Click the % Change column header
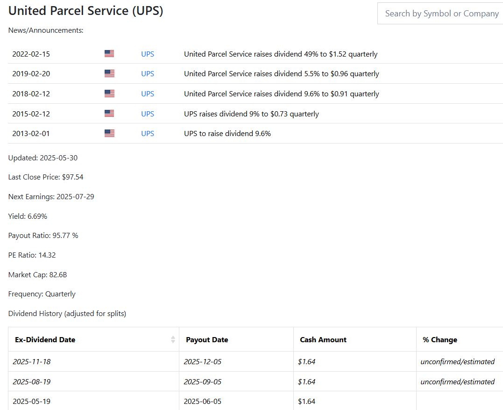This screenshot has height=410, width=503. tap(460, 339)
